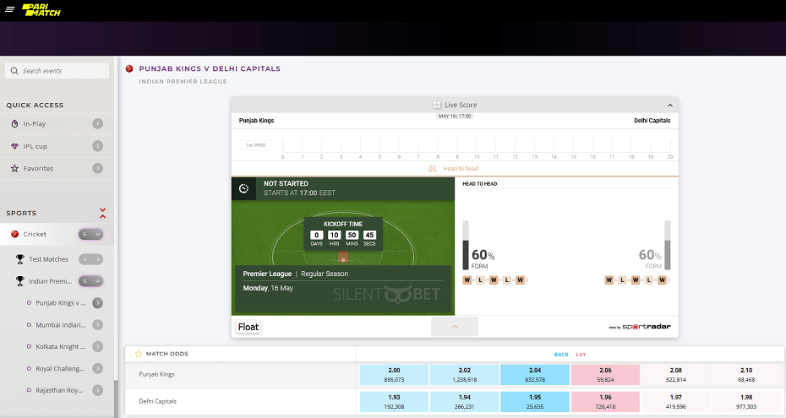The width and height of the screenshot is (786, 418).
Task: Open In-Play arrow button
Action: [98, 123]
